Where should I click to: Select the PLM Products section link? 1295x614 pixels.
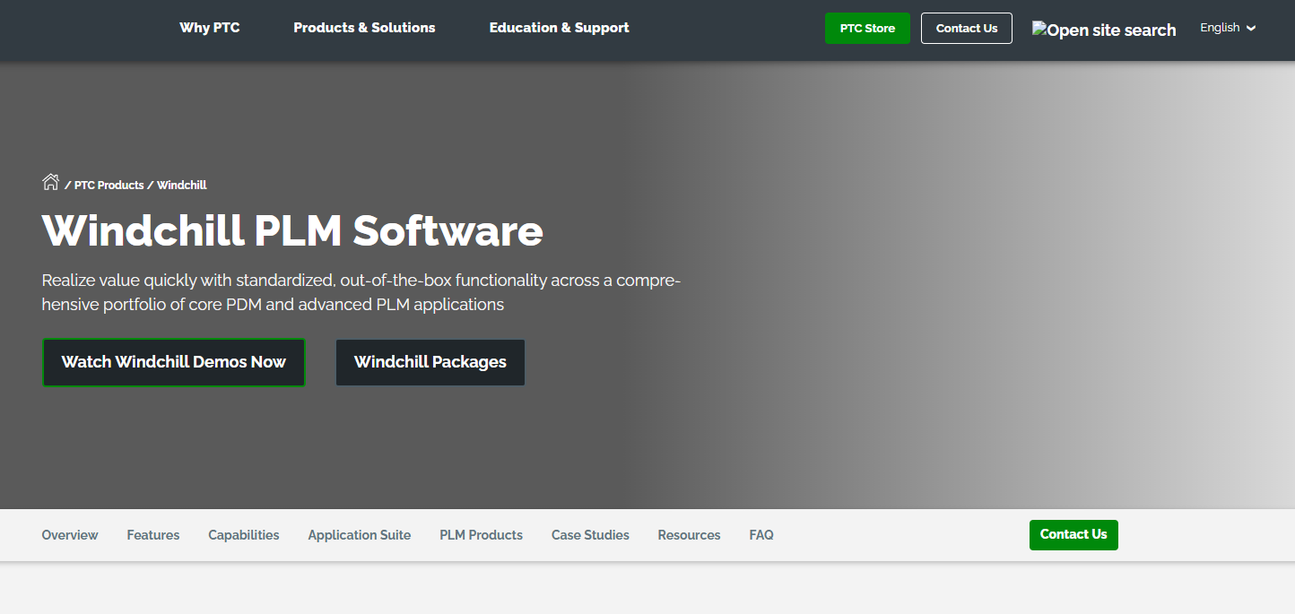click(x=481, y=535)
